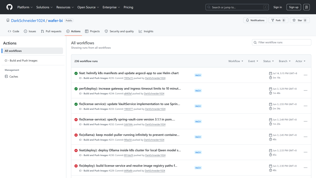Open the three-dot menu for run #230
Image resolution: width=316 pixels, height=178 pixels.
point(306,152)
